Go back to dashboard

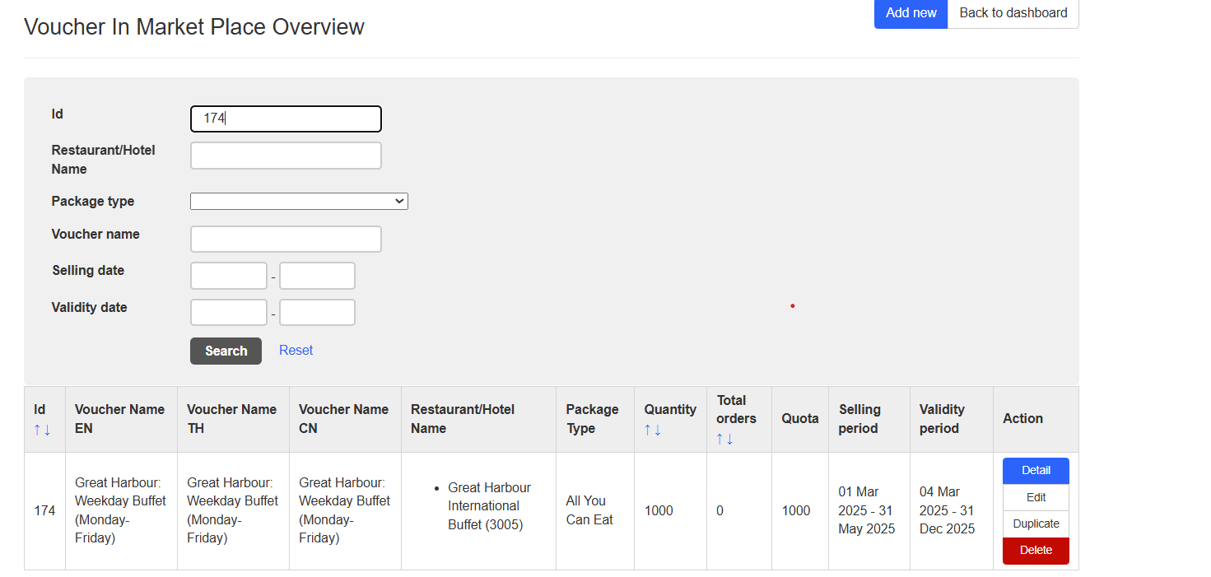(x=1013, y=13)
